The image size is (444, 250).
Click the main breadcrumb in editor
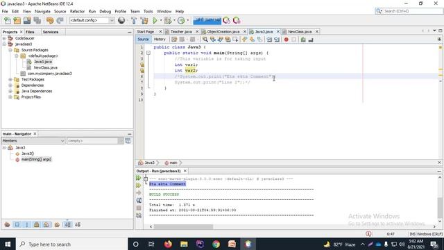coord(171,162)
